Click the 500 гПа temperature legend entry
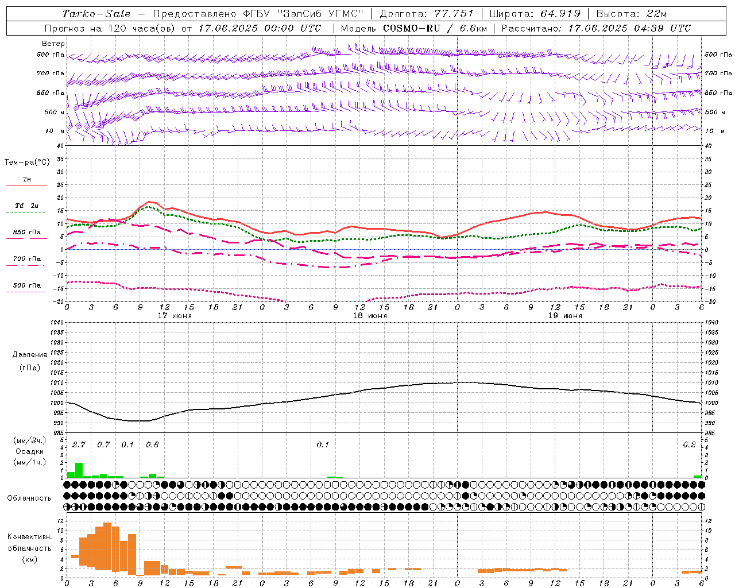Image resolution: width=735 pixels, height=588 pixels. click(x=27, y=285)
